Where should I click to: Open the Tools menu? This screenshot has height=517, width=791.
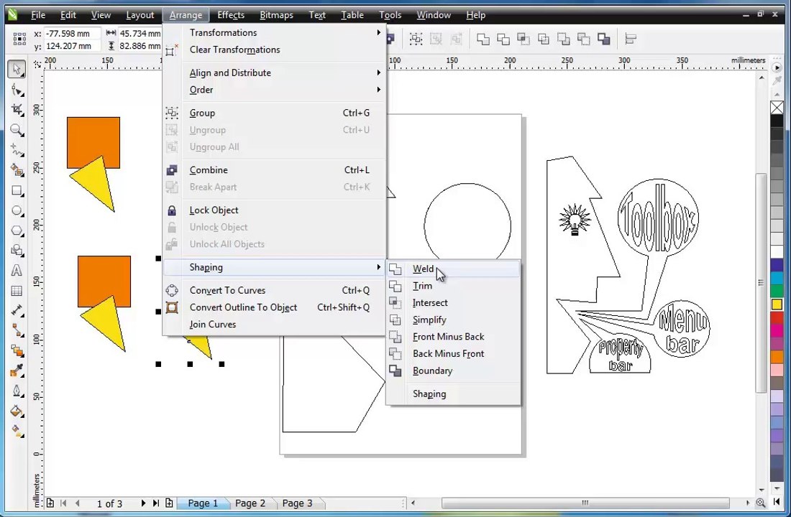[x=390, y=15]
